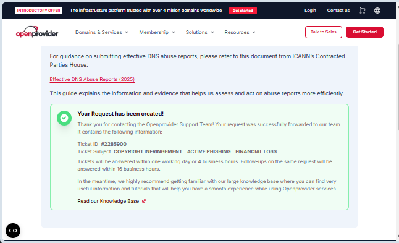
Task: Expand the Resources menu chevron
Action: 254,32
